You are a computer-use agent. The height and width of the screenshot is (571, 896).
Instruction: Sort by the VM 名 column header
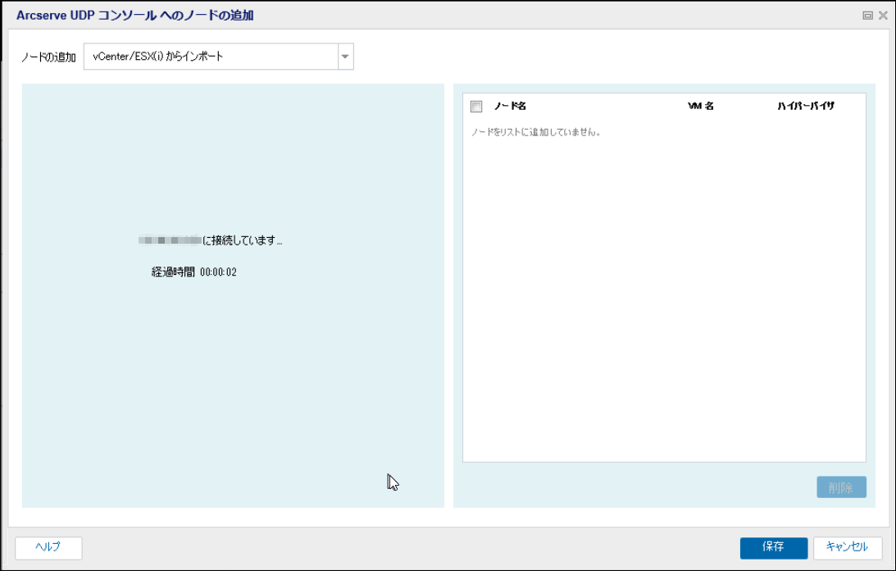pyautogui.click(x=701, y=107)
